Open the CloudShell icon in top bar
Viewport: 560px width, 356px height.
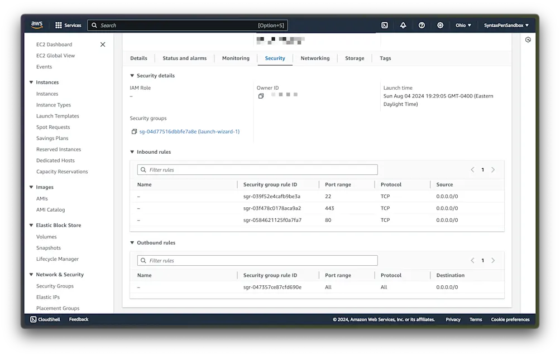[x=385, y=25]
